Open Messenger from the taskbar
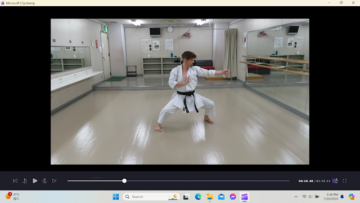Screen dimensions: 360x203 click(233, 197)
